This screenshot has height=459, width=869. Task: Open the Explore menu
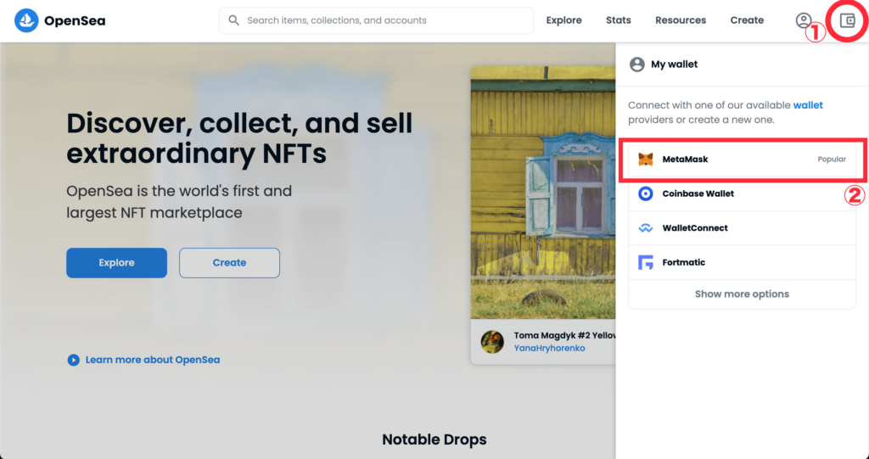click(563, 20)
